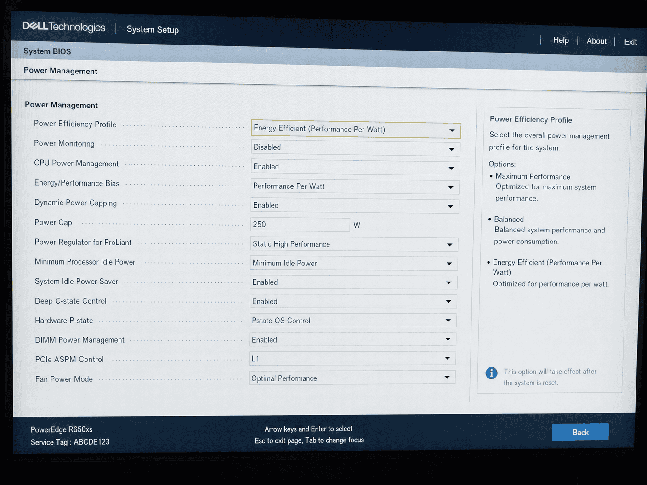Image resolution: width=647 pixels, height=485 pixels.
Task: Open Minimum Processor Idle Power dropdown
Action: pos(354,264)
